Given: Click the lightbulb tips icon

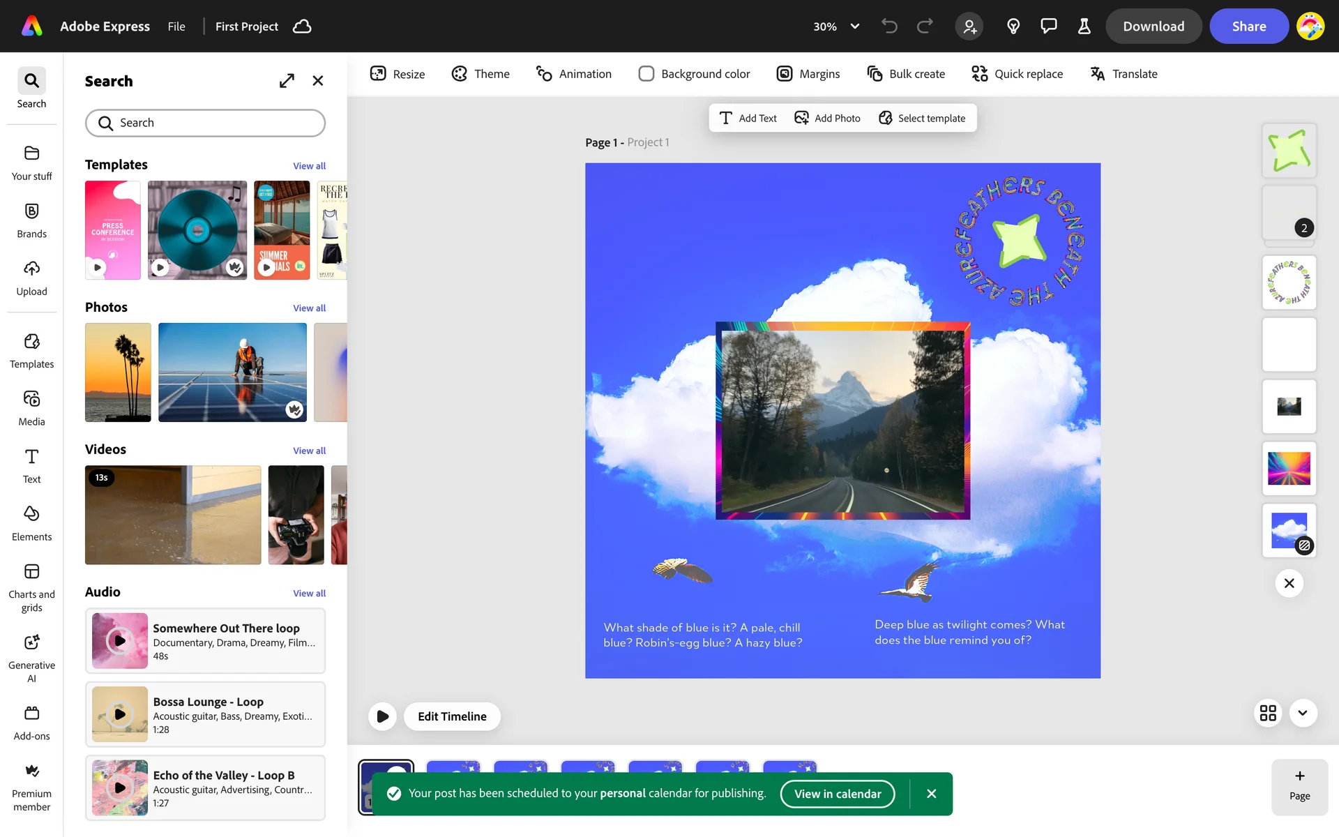Looking at the screenshot, I should coord(1013,27).
